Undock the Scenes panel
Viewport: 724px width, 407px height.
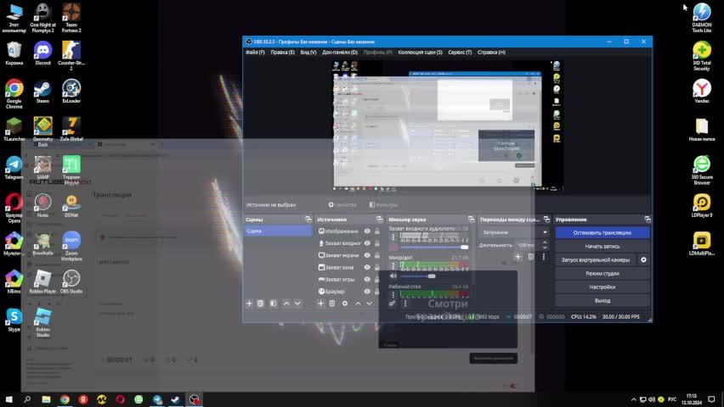tap(308, 220)
